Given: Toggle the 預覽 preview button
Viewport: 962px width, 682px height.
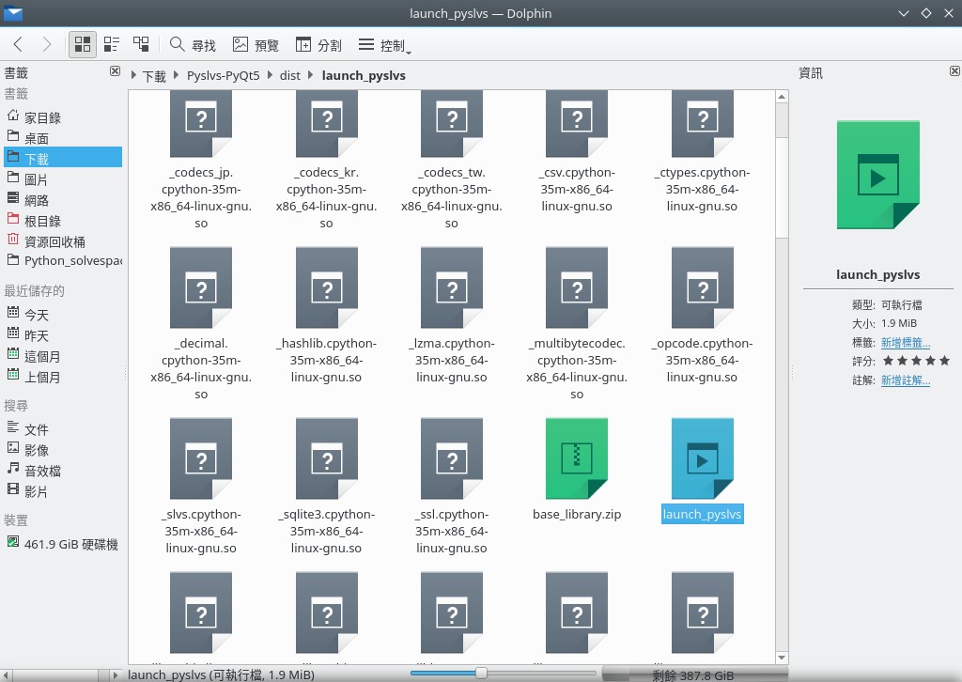Looking at the screenshot, I should (x=256, y=45).
